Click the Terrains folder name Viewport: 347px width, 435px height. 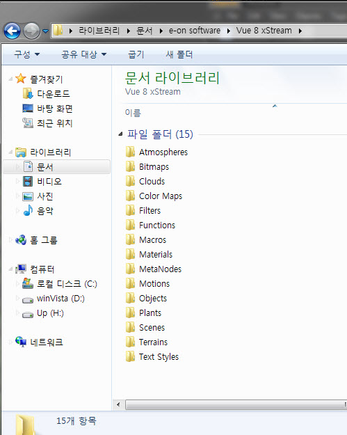pyautogui.click(x=153, y=342)
